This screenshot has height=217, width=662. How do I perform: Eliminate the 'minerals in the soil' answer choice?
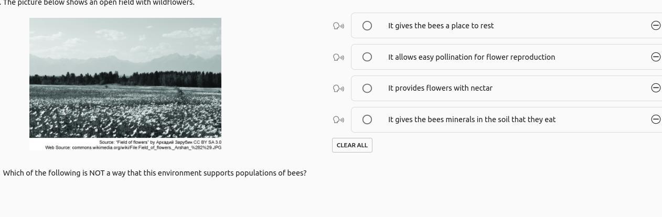pos(655,120)
